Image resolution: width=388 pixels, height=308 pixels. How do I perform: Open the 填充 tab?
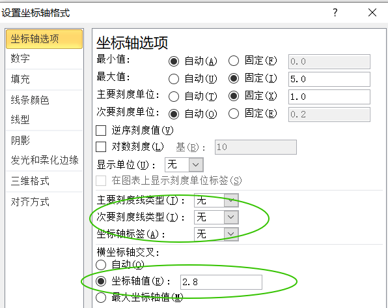coord(44,80)
